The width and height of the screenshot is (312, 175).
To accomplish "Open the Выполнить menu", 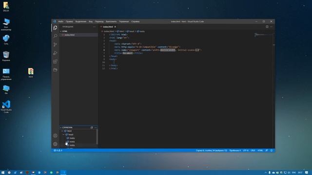I will click(x=111, y=21).
